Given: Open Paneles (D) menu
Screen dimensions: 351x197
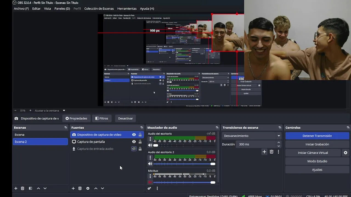Looking at the screenshot, I should 62,8.
